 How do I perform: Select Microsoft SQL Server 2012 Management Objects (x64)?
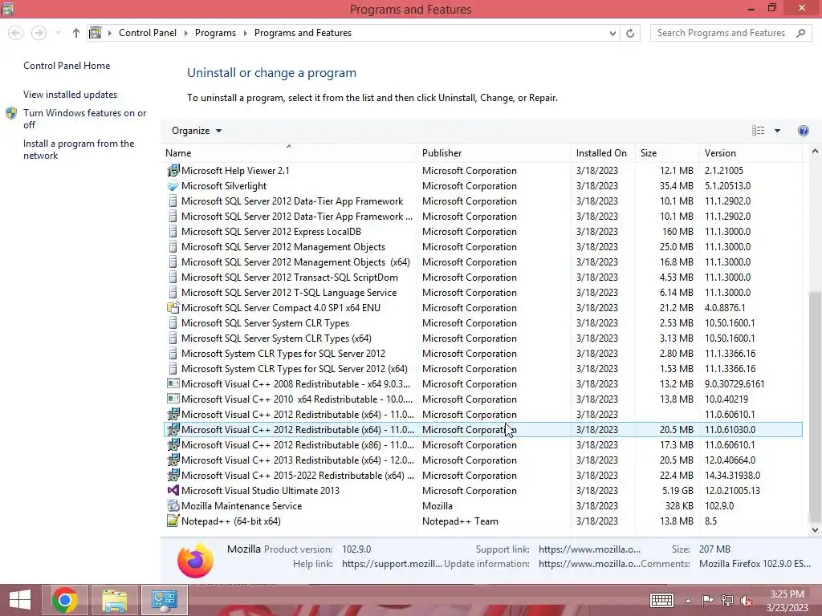tap(482, 262)
